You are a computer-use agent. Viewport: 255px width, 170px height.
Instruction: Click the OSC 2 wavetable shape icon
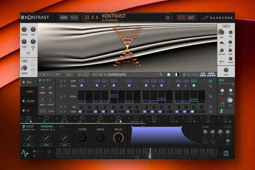pos(222,43)
